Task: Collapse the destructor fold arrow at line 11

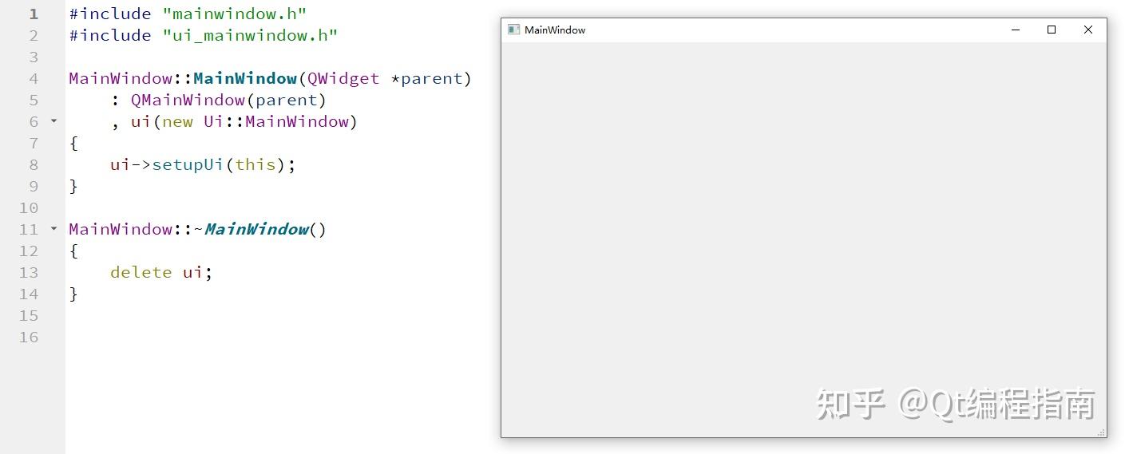Action: [x=53, y=229]
